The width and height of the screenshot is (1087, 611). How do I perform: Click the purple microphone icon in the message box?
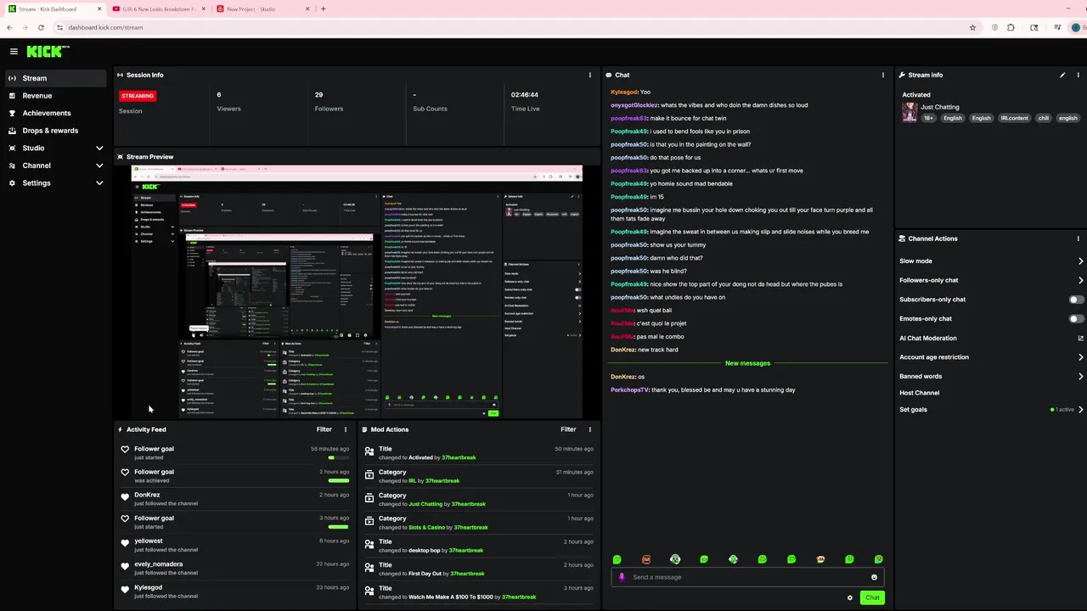622,577
